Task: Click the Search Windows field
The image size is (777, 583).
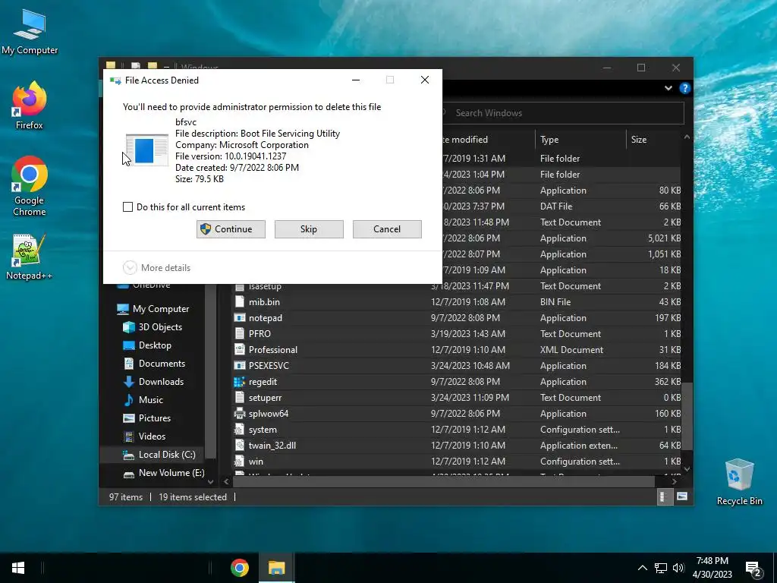Action: pyautogui.click(x=563, y=113)
